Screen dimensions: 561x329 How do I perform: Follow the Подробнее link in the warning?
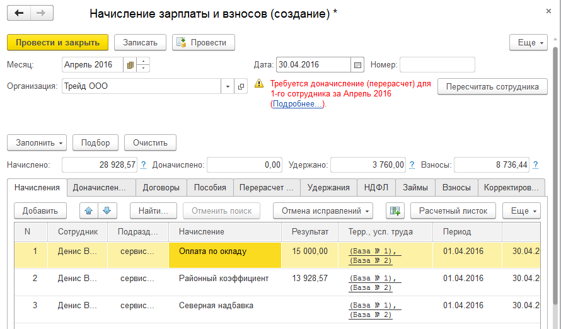297,104
